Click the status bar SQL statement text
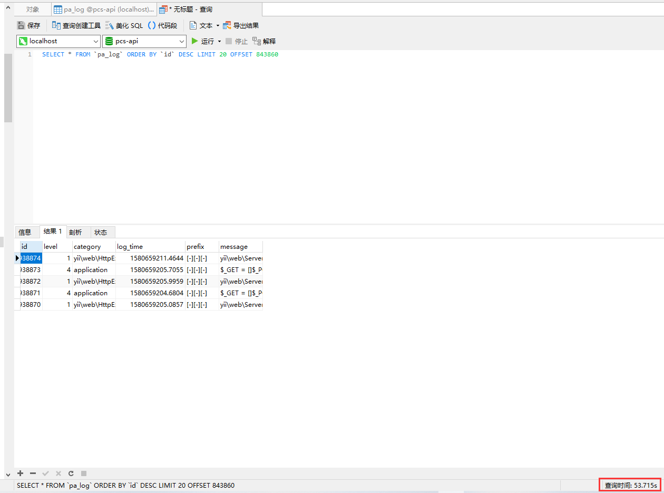The height and width of the screenshot is (493, 664). [125, 485]
